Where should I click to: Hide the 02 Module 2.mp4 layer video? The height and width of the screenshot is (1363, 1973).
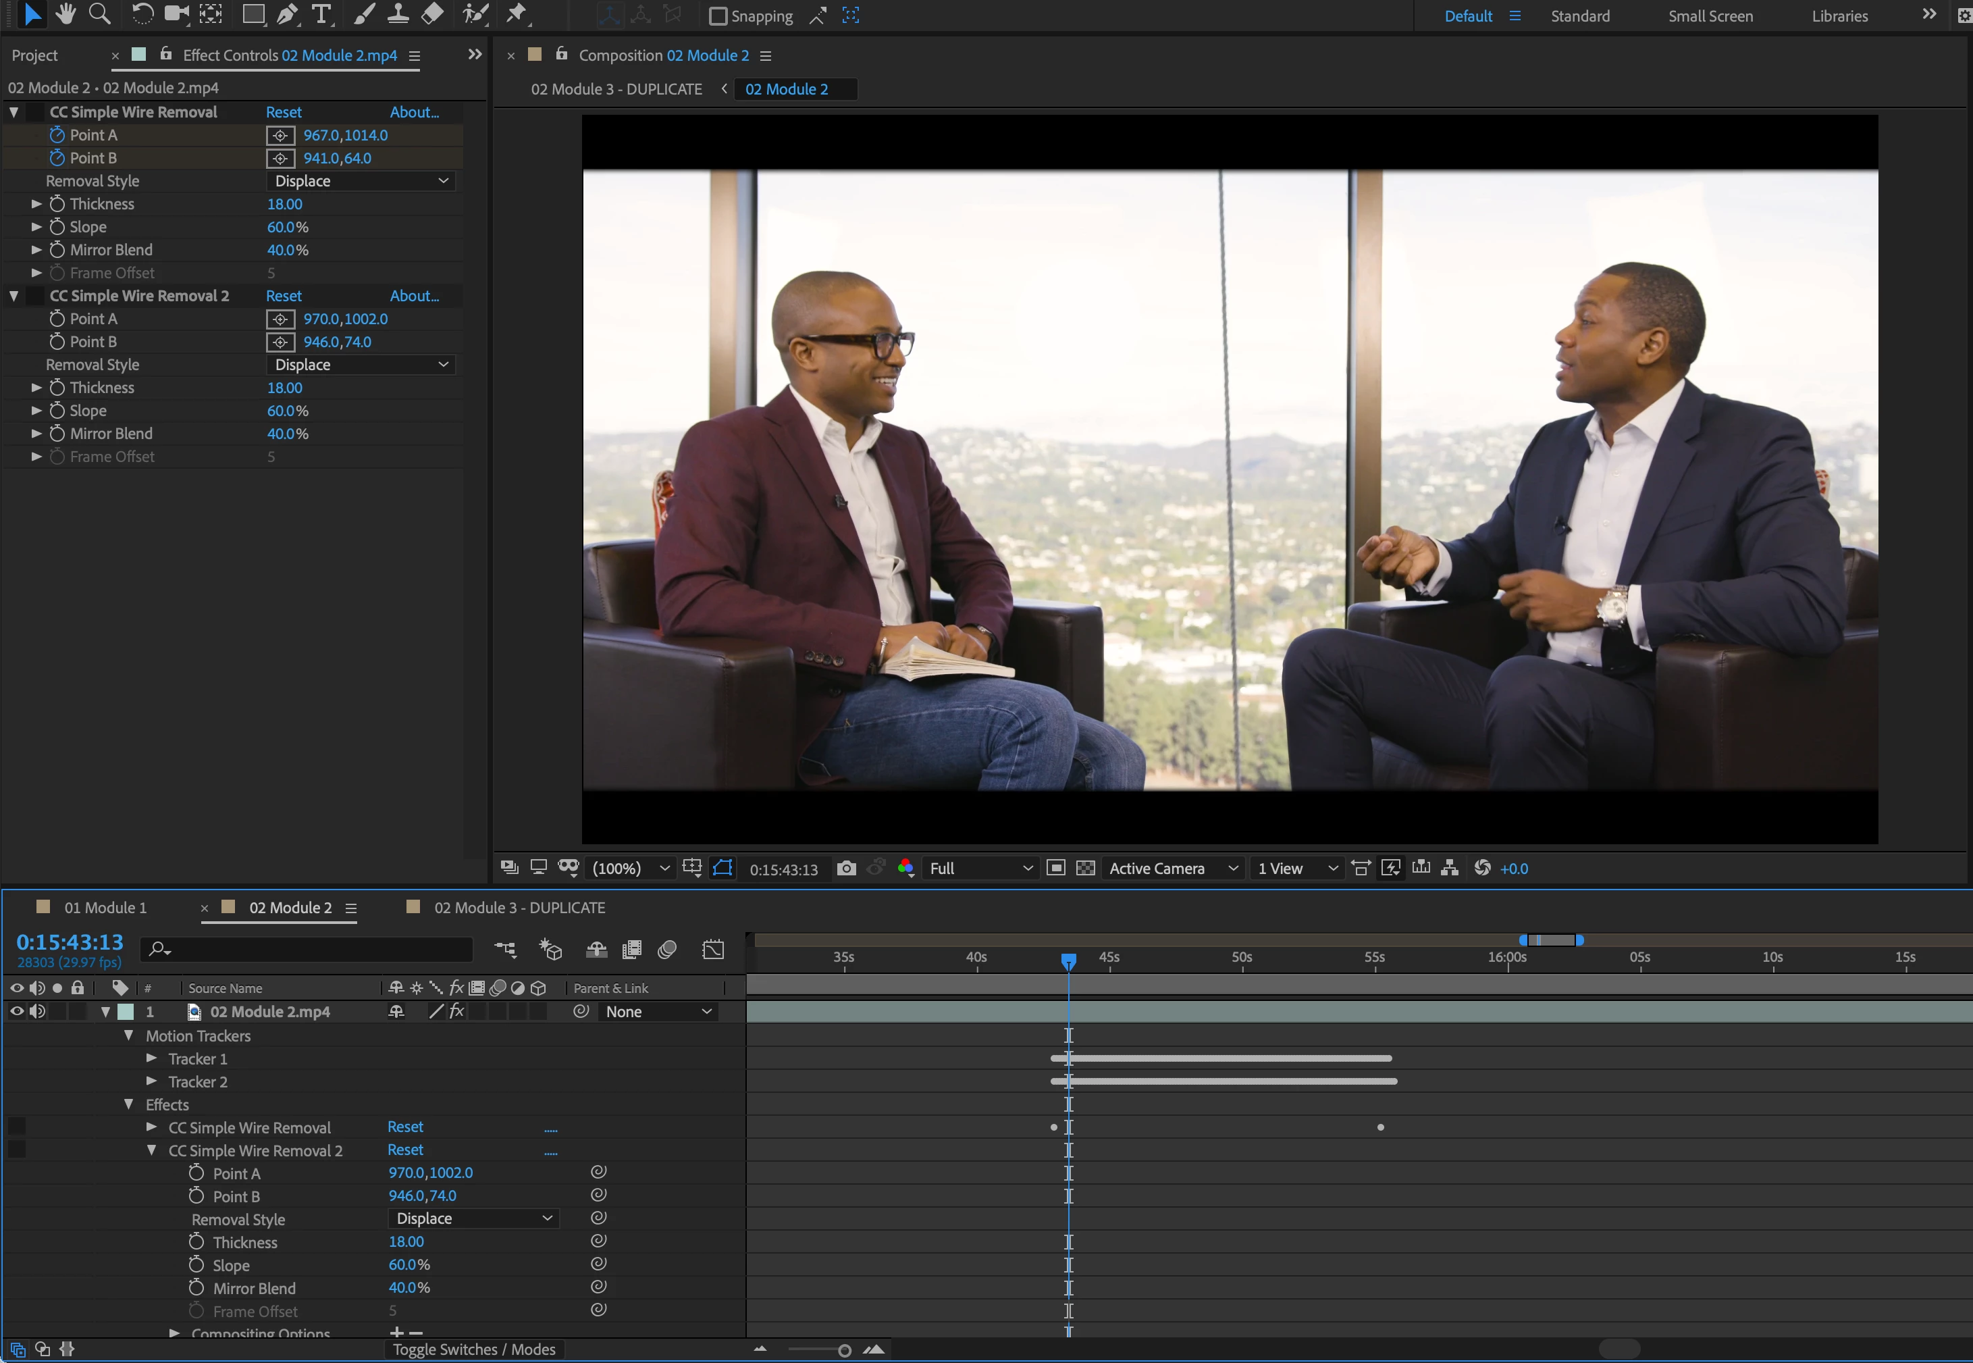click(x=16, y=1011)
